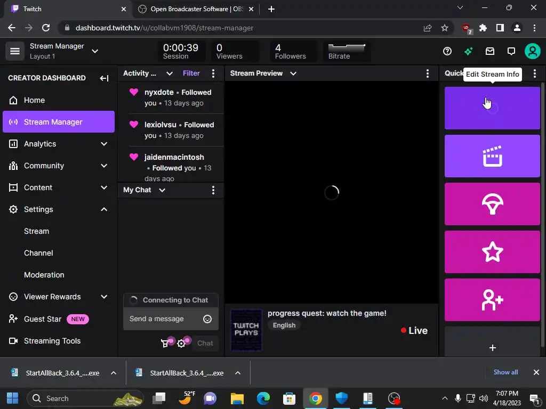Open the user profile avatar menu
Screen dimensions: 546x409
tap(533, 52)
